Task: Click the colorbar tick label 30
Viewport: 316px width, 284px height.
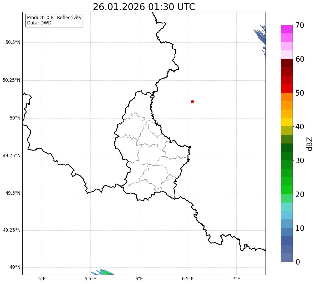Action: tap(300, 161)
